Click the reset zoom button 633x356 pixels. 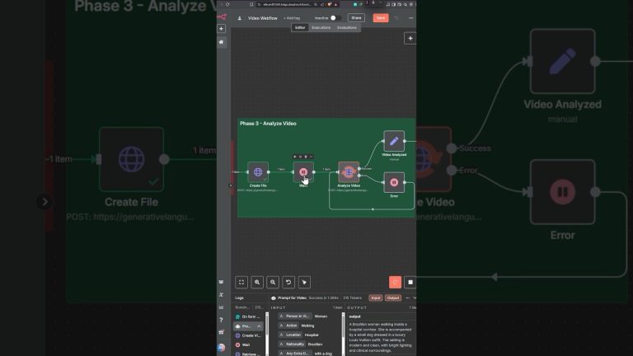[288, 282]
